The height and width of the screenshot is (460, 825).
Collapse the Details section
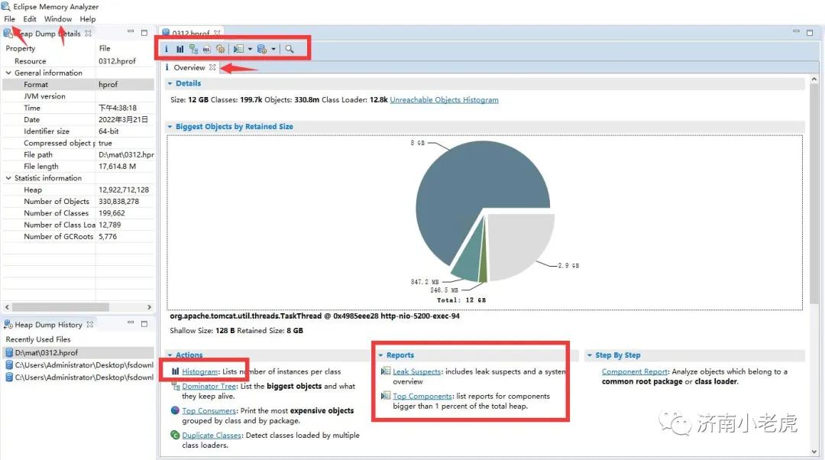170,83
